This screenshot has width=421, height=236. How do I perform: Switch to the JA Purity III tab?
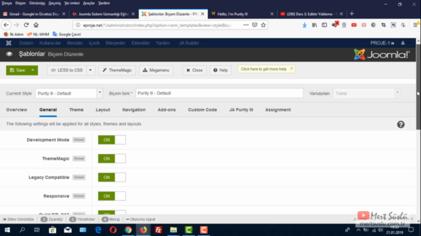241,109
